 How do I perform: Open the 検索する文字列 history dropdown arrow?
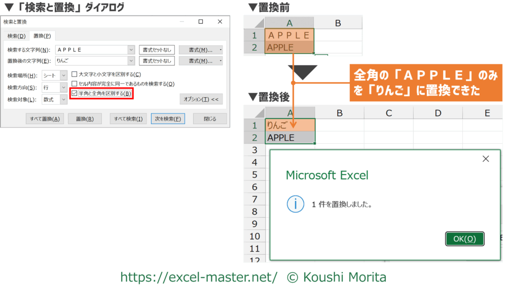[131, 50]
